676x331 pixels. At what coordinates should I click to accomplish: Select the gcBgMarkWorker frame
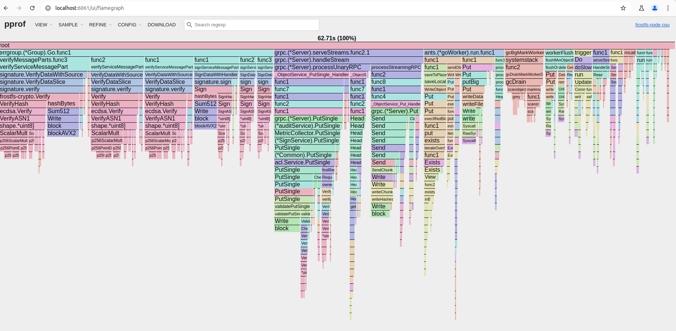(x=525, y=53)
